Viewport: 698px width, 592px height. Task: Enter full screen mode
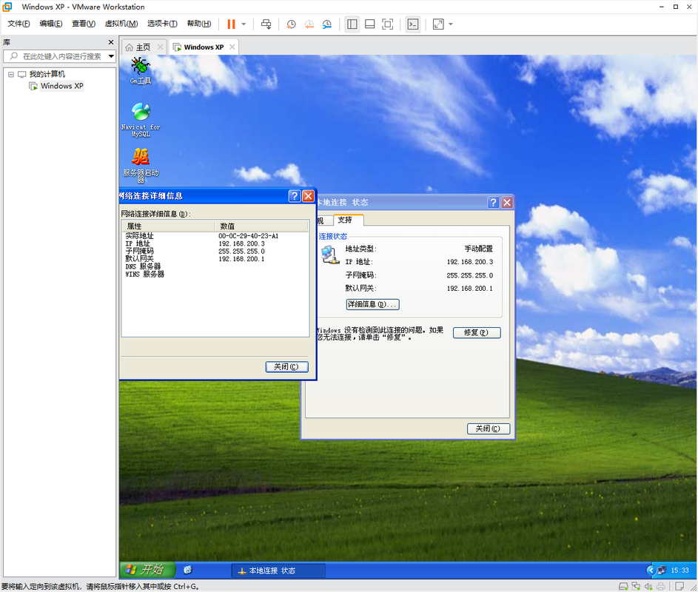click(x=388, y=24)
